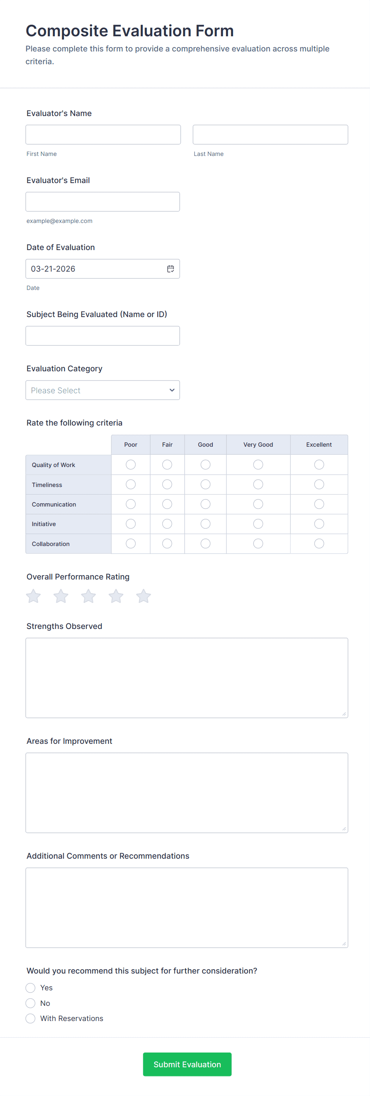
Task: Rate Communication as Good
Action: 205,504
